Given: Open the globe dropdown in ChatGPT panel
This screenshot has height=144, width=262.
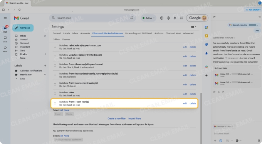Looking at the screenshot, I should point(238,141).
